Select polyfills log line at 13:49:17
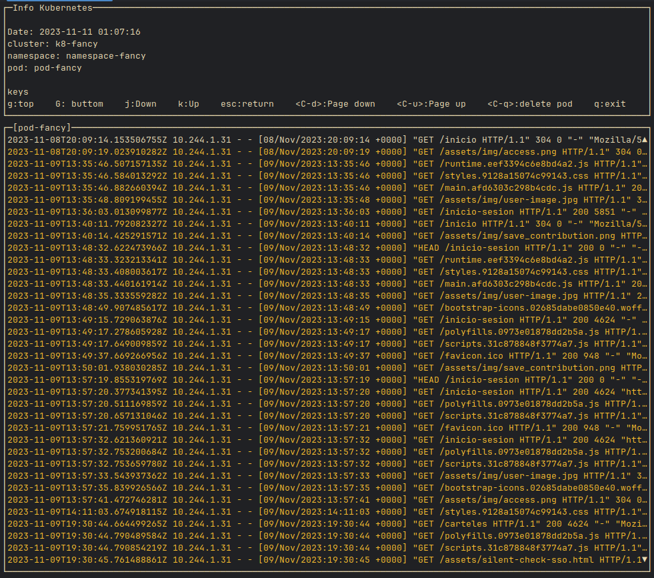 (x=327, y=332)
